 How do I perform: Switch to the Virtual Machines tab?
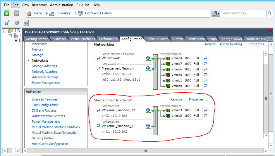83,39
